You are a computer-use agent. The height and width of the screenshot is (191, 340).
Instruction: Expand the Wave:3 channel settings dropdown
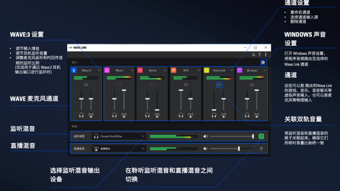(99, 70)
